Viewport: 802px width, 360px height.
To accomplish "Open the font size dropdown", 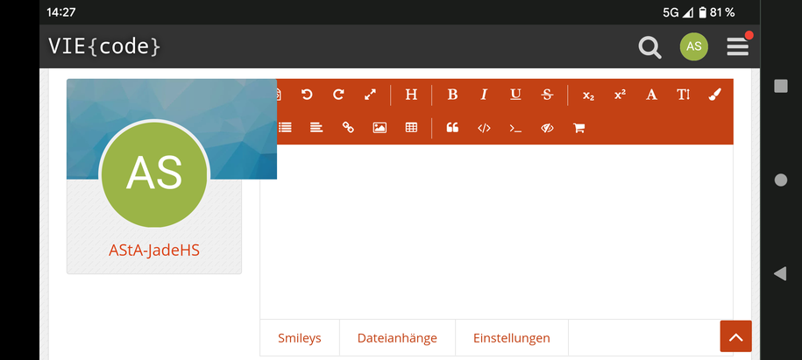I will tap(683, 95).
